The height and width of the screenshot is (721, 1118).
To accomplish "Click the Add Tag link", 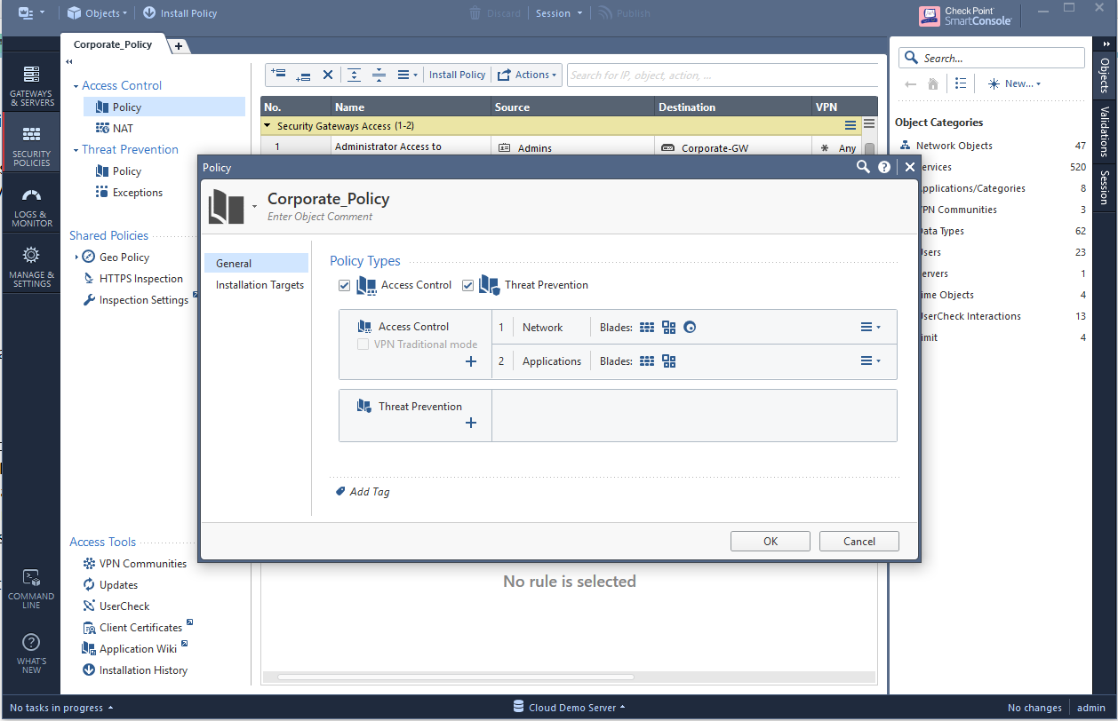I will pos(363,491).
